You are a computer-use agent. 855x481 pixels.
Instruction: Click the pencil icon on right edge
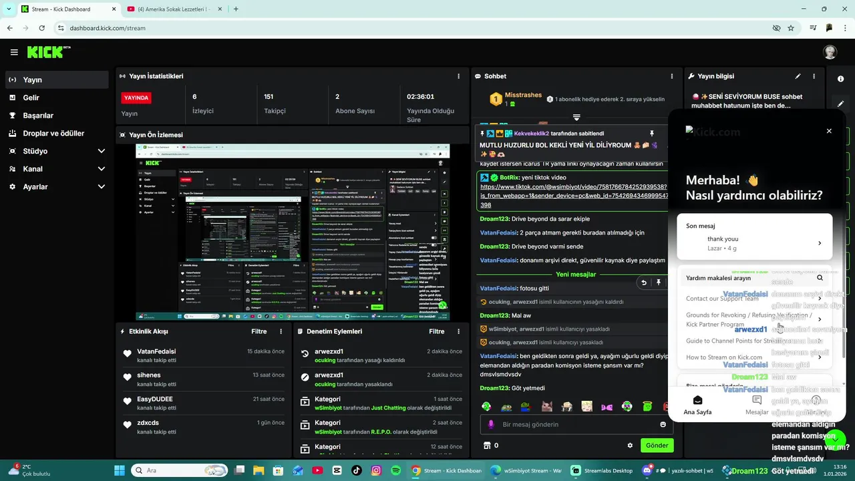pos(840,104)
